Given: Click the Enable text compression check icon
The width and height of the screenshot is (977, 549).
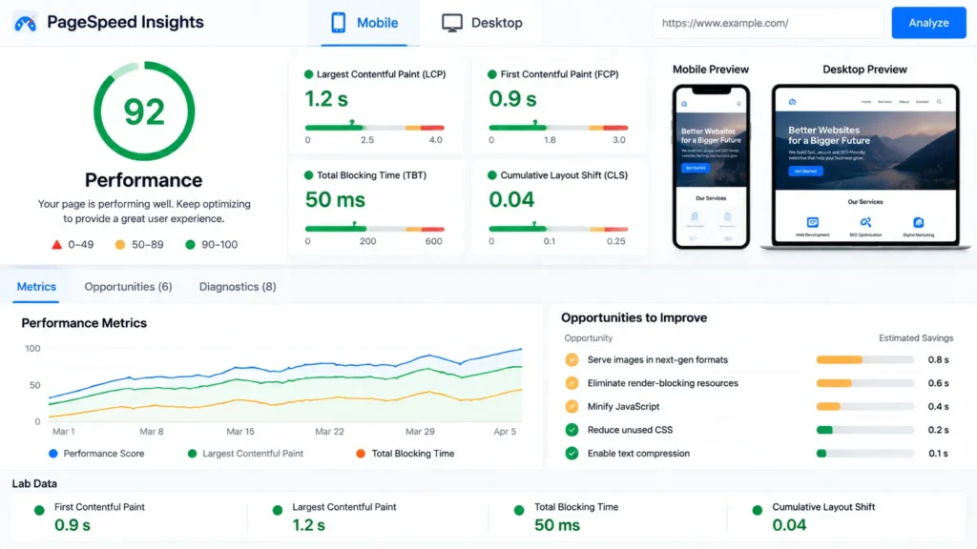Looking at the screenshot, I should [x=572, y=453].
